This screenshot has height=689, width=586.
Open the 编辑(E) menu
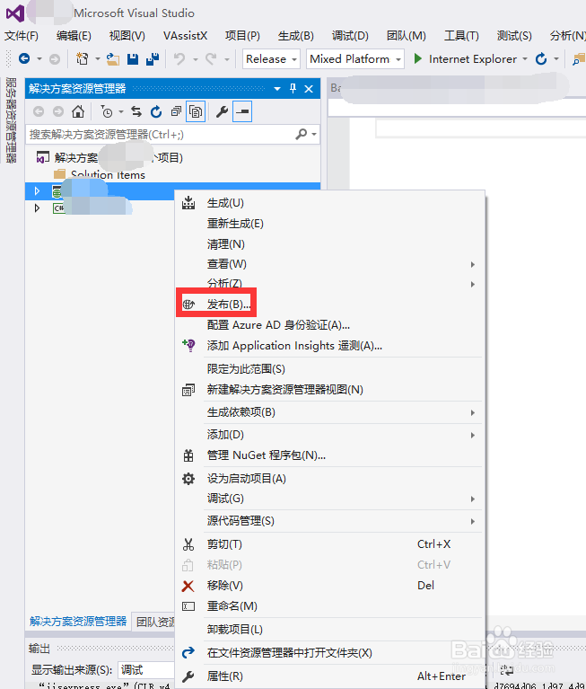tap(74, 36)
